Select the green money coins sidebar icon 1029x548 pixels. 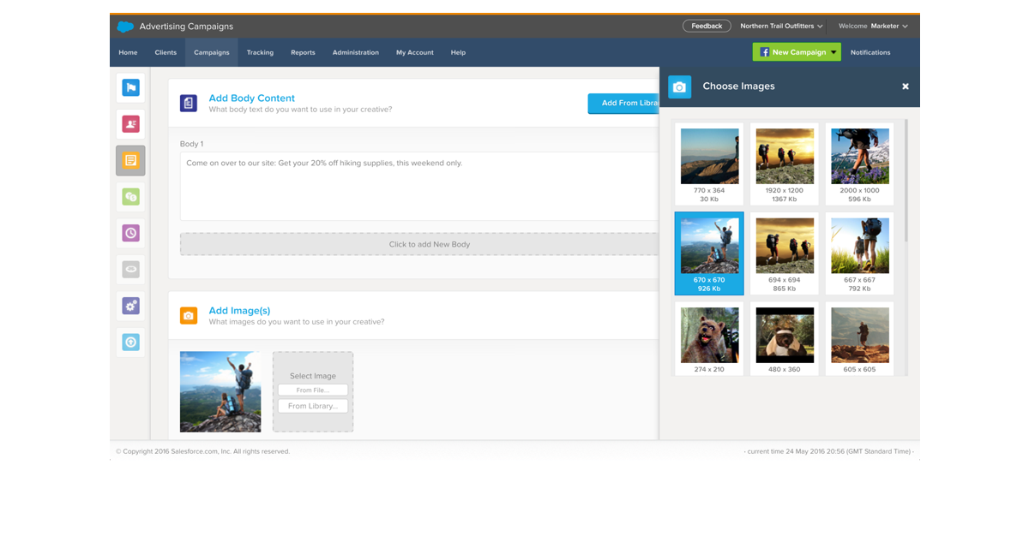click(x=130, y=197)
